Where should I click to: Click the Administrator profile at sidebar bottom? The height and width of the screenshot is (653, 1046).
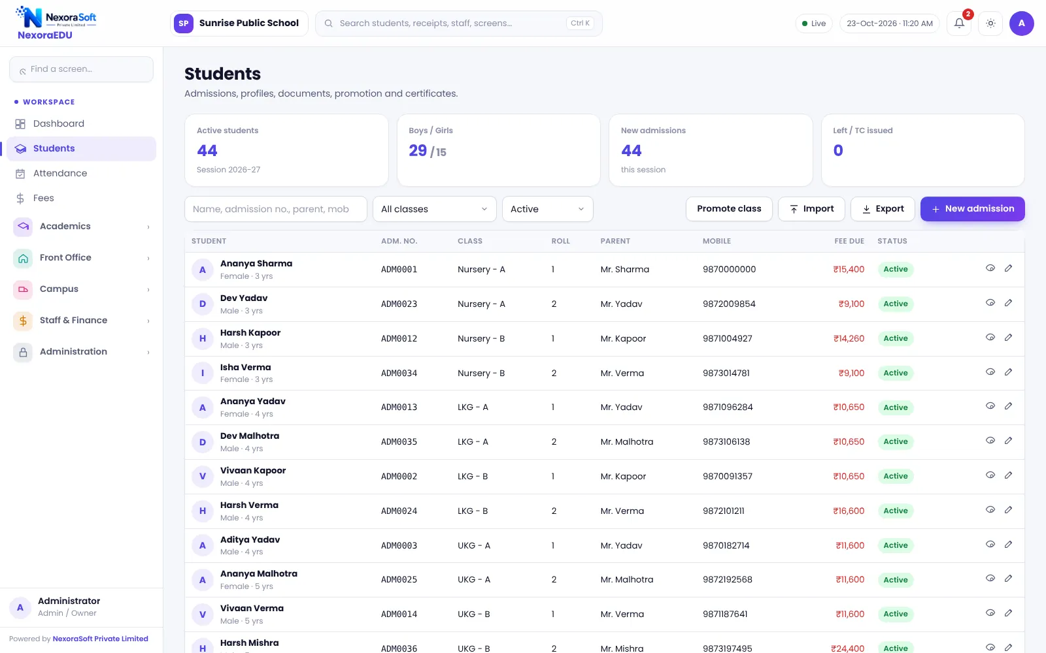point(82,607)
